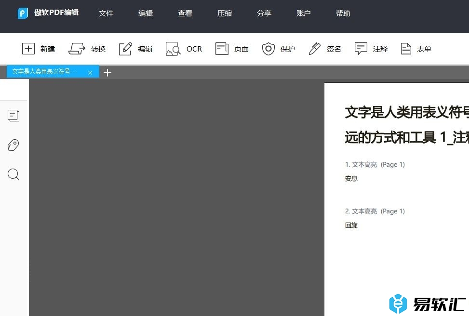Open the 文件 (File) menu

point(106,13)
